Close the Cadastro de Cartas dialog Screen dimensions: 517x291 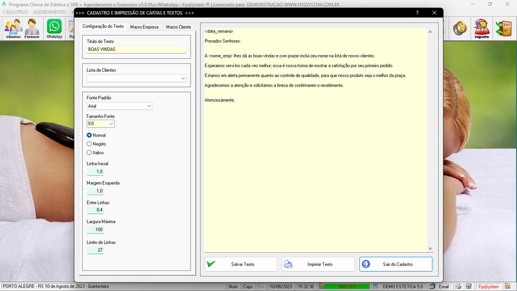(434, 12)
